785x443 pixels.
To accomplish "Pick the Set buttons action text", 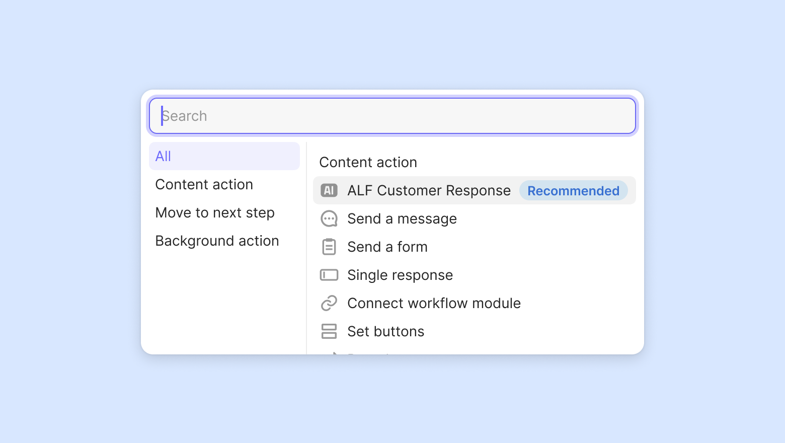I will 386,331.
